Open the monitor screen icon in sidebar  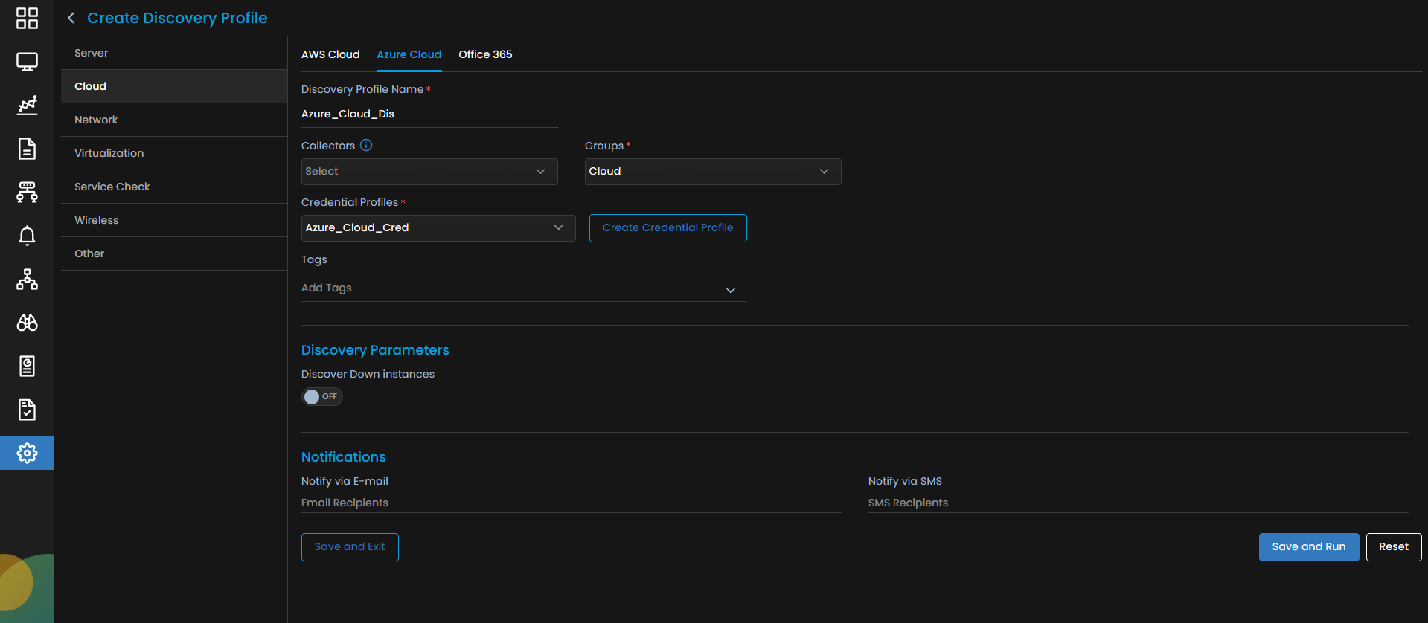[x=27, y=62]
